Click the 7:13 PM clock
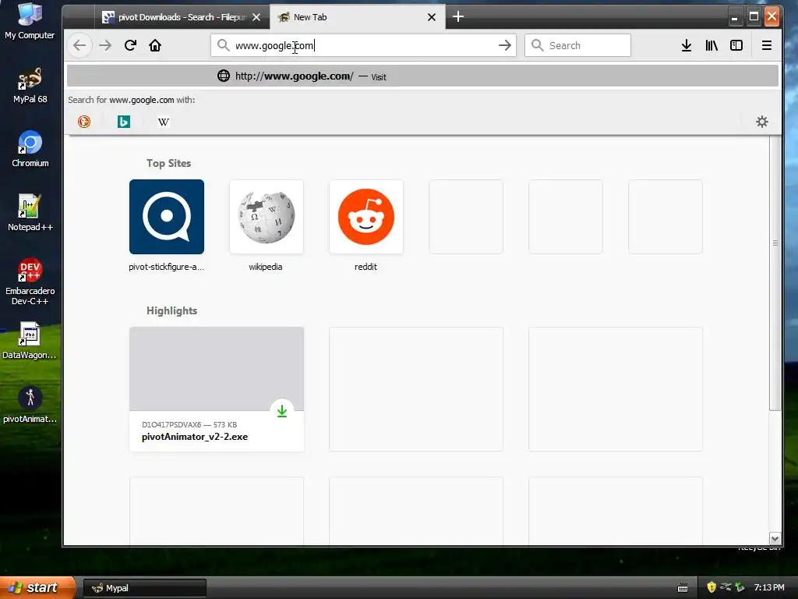798x599 pixels. point(769,587)
